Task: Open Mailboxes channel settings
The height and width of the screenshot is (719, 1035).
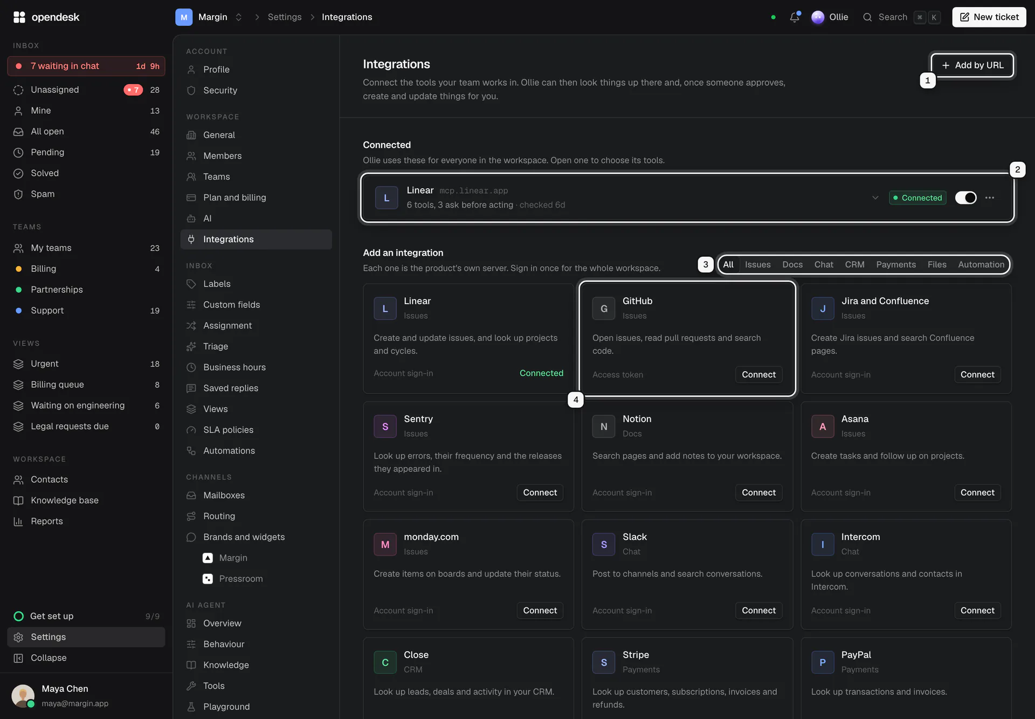Action: [256, 496]
